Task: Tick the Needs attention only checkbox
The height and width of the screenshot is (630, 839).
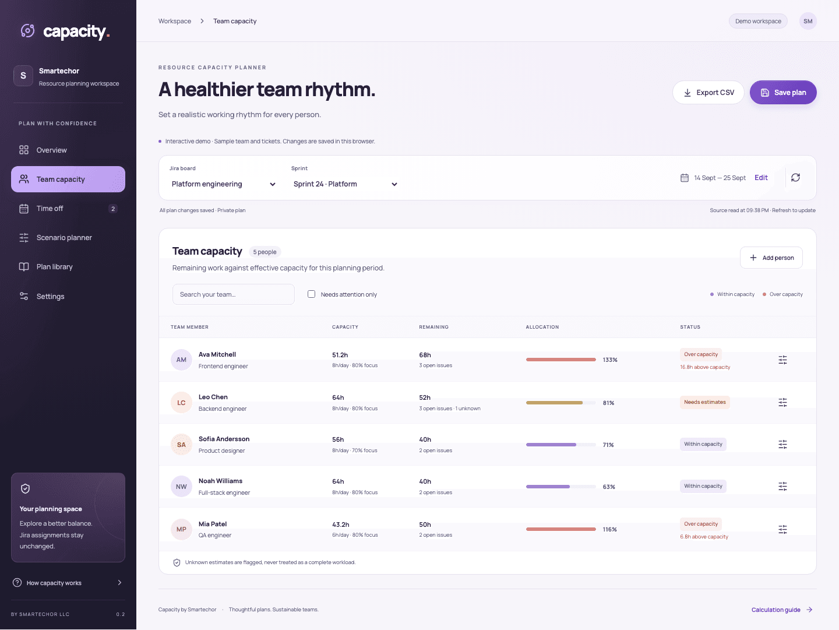Action: tap(311, 294)
